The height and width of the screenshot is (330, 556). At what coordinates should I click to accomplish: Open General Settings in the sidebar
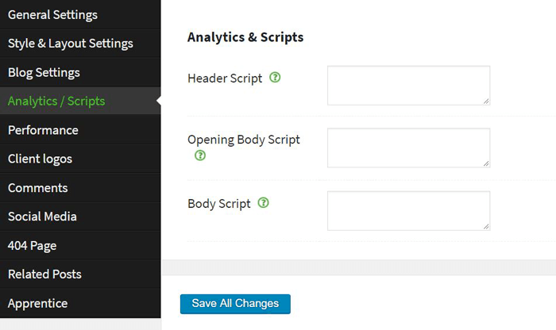[80, 14]
